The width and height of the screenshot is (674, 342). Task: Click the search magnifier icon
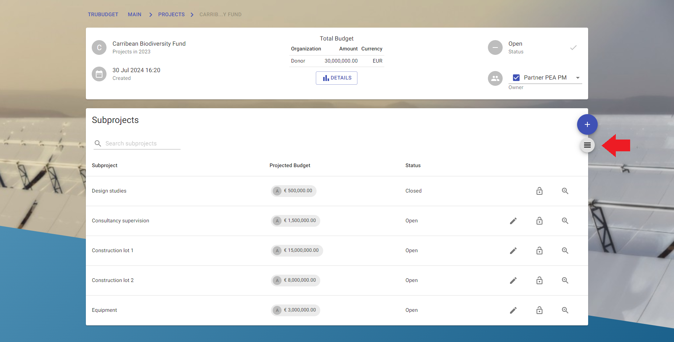coord(98,143)
